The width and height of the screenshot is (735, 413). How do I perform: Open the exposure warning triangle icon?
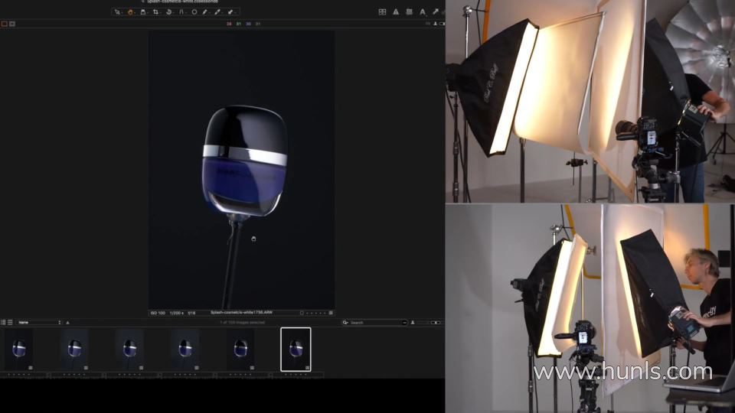pos(396,12)
